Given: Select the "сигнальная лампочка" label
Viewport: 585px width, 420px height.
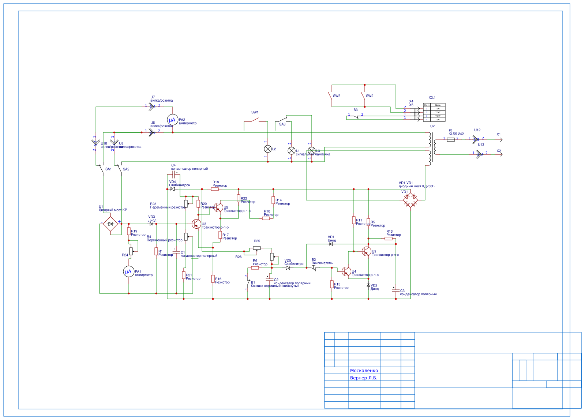Looking at the screenshot, I should coord(313,154).
